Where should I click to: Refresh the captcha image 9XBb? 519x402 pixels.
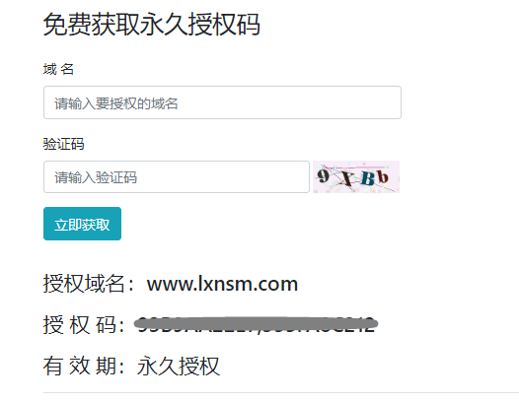(x=356, y=177)
